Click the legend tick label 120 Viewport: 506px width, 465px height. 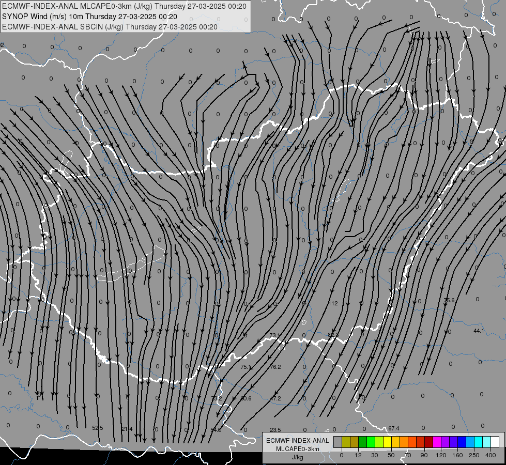point(441,455)
